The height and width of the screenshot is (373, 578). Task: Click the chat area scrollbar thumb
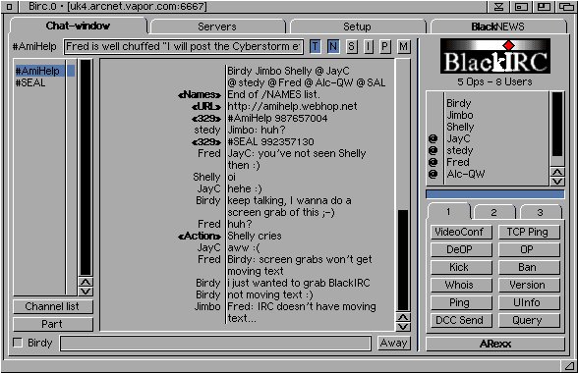click(x=403, y=260)
